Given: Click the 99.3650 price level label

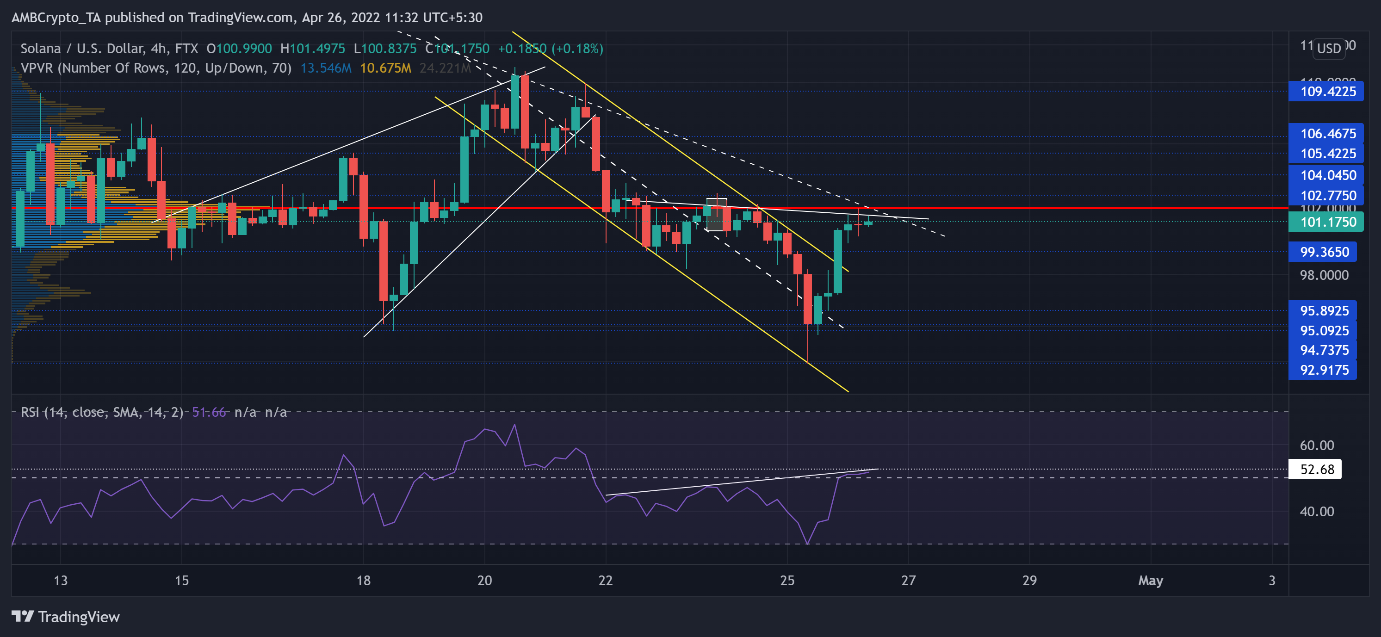Looking at the screenshot, I should coord(1323,252).
